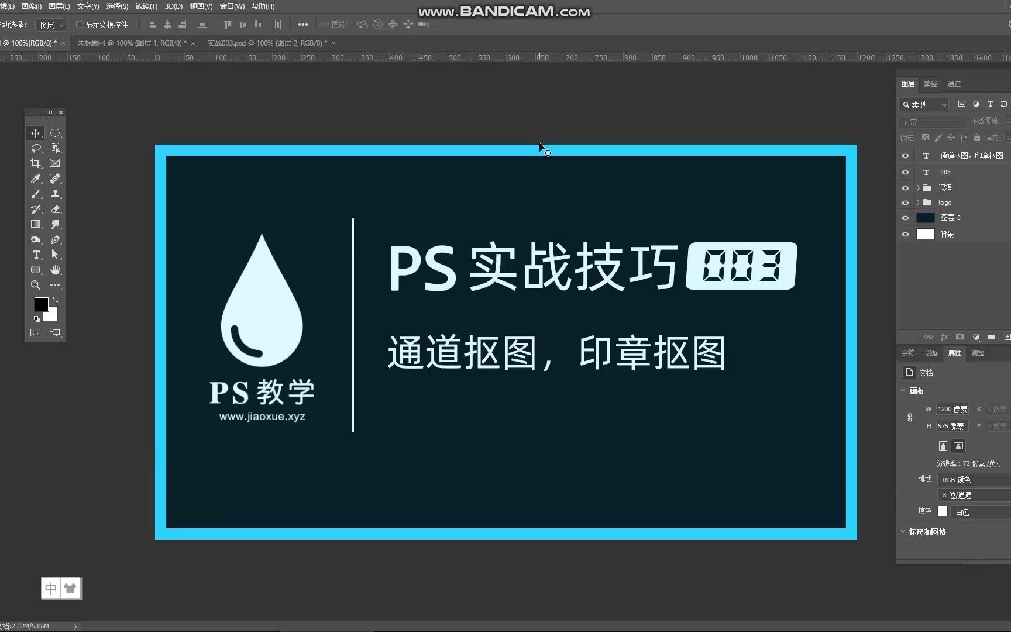Screen dimensions: 1011x632
Task: Select the Spot Healing Brush tool
Action: click(x=55, y=178)
